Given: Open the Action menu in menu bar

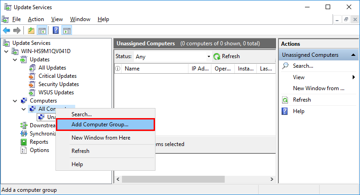Looking at the screenshot, I should pyautogui.click(x=36, y=19).
